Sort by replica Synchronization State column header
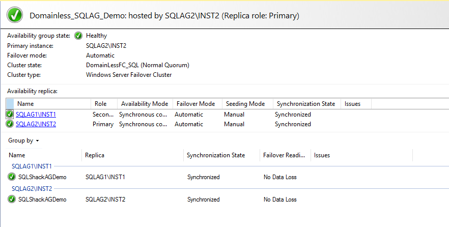Image resolution: width=449 pixels, height=227 pixels. pyautogui.click(x=305, y=104)
